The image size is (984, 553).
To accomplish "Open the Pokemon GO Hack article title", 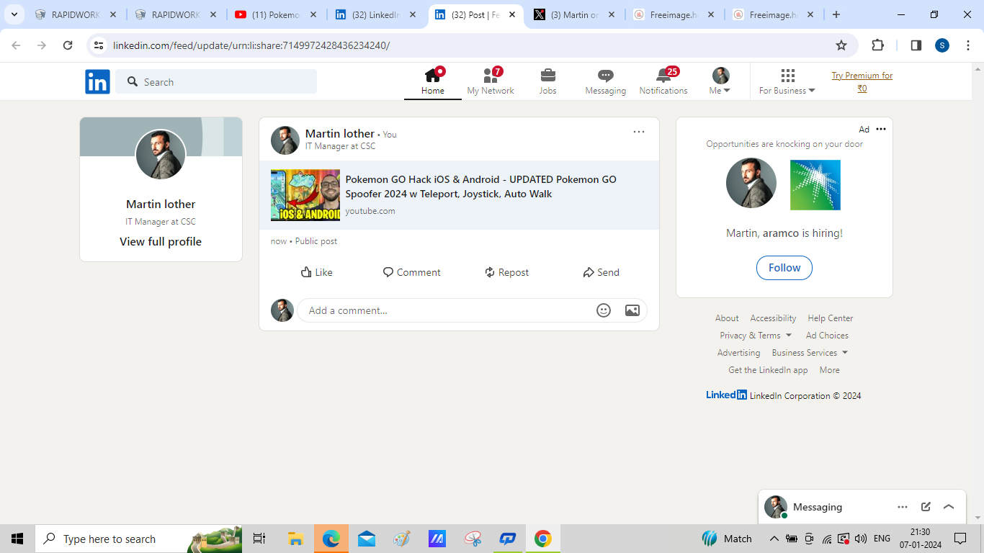I will pos(481,186).
